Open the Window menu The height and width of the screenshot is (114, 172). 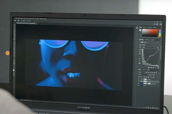42,19
